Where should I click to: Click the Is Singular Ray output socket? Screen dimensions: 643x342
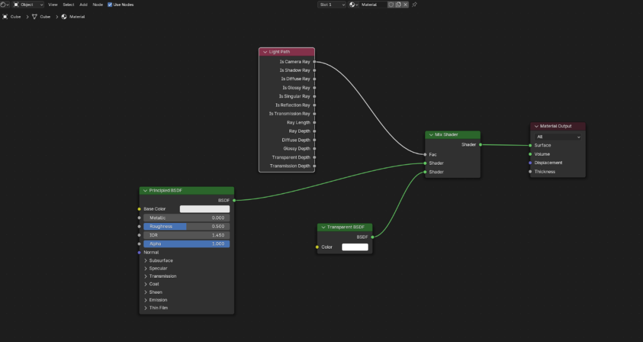(314, 96)
